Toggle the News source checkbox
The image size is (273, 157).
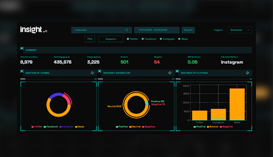click(x=180, y=39)
